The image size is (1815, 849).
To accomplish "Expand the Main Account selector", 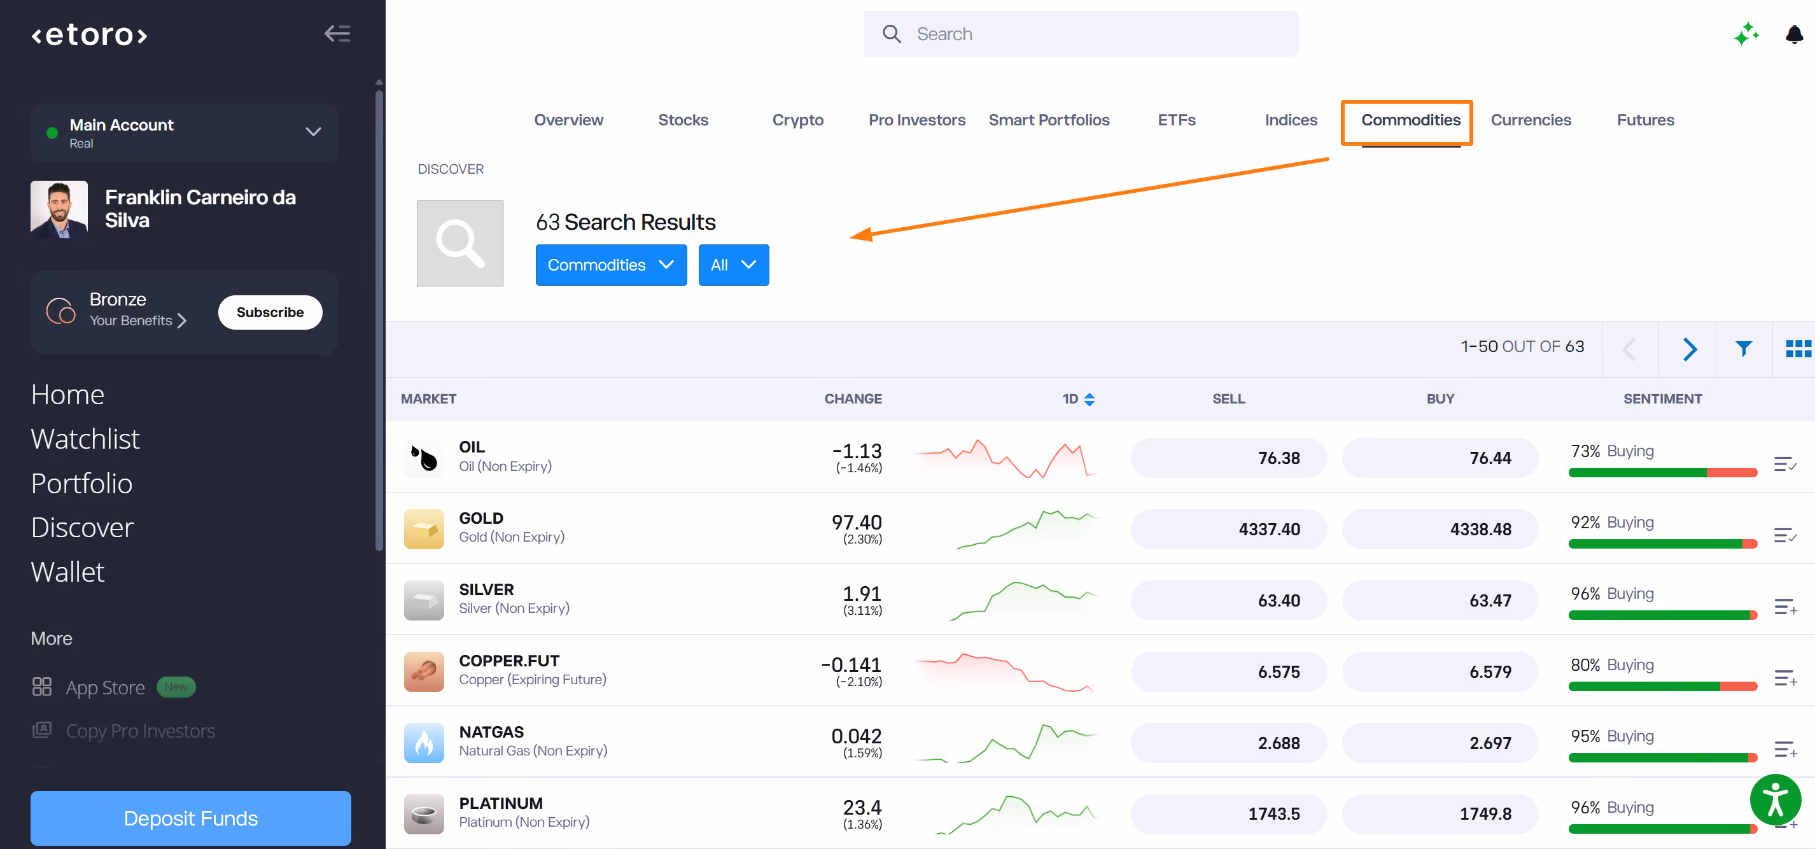I will (185, 132).
